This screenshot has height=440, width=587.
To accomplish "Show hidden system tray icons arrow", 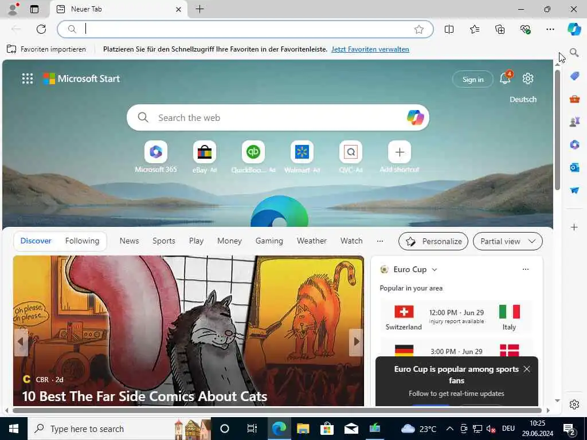I will pos(450,429).
